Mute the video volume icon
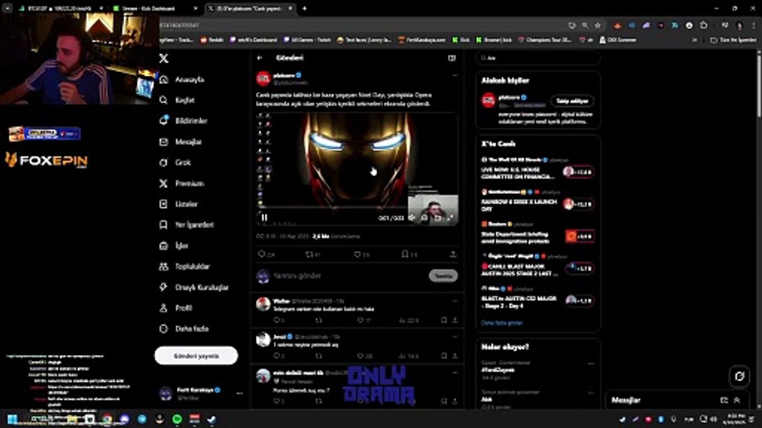Image resolution: width=762 pixels, height=428 pixels. pyautogui.click(x=411, y=218)
